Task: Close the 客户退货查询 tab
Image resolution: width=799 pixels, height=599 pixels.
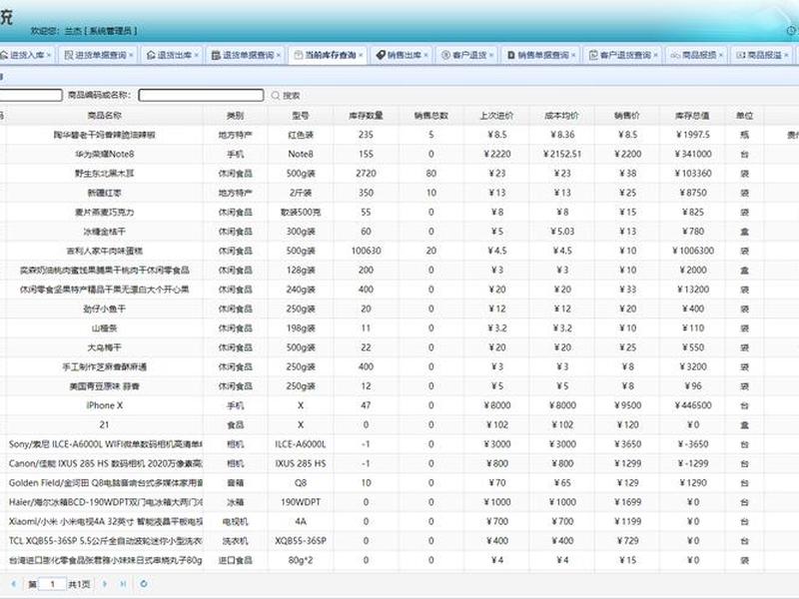Action: click(x=655, y=55)
